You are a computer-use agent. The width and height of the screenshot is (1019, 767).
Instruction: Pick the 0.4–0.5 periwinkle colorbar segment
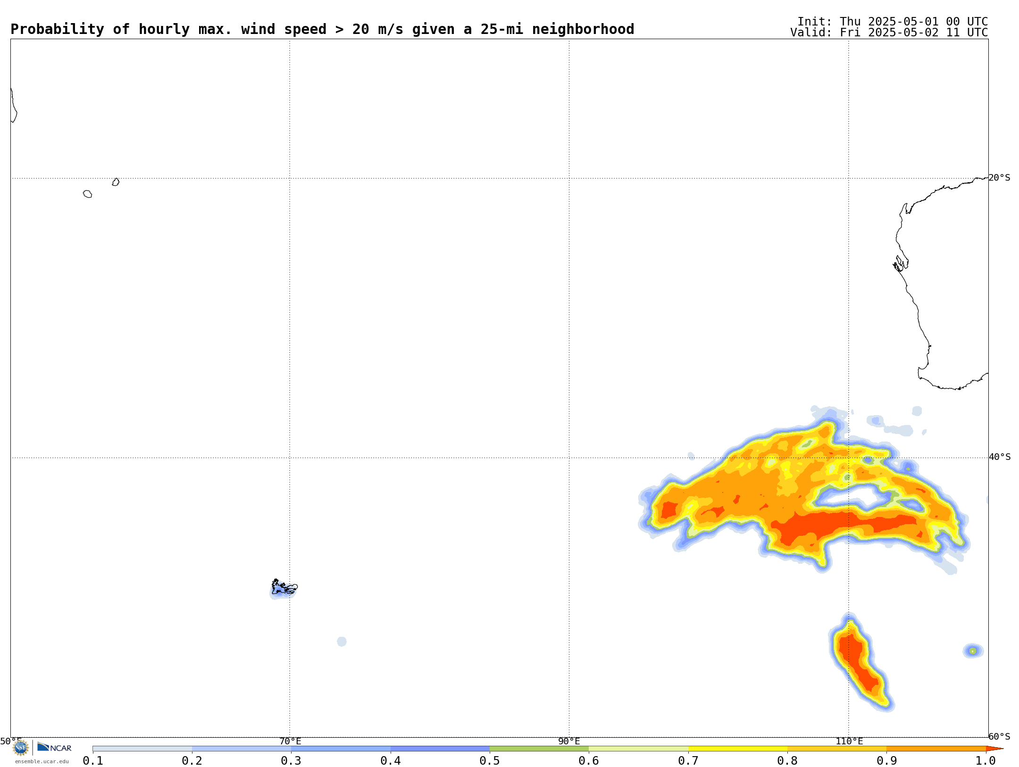tap(440, 749)
